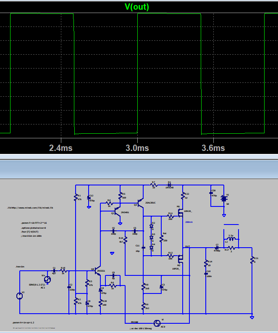Select resistor R9 2k2
This screenshot has height=333, width=278.
click(x=144, y=306)
